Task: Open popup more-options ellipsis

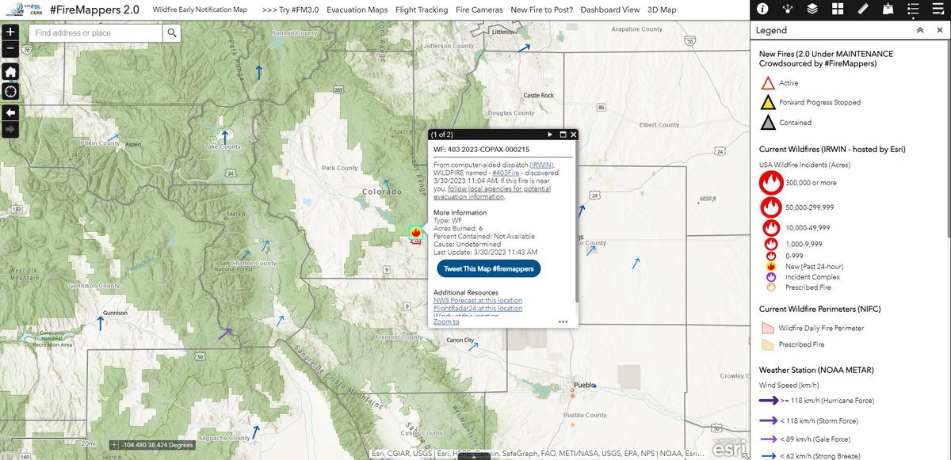Action: click(563, 321)
